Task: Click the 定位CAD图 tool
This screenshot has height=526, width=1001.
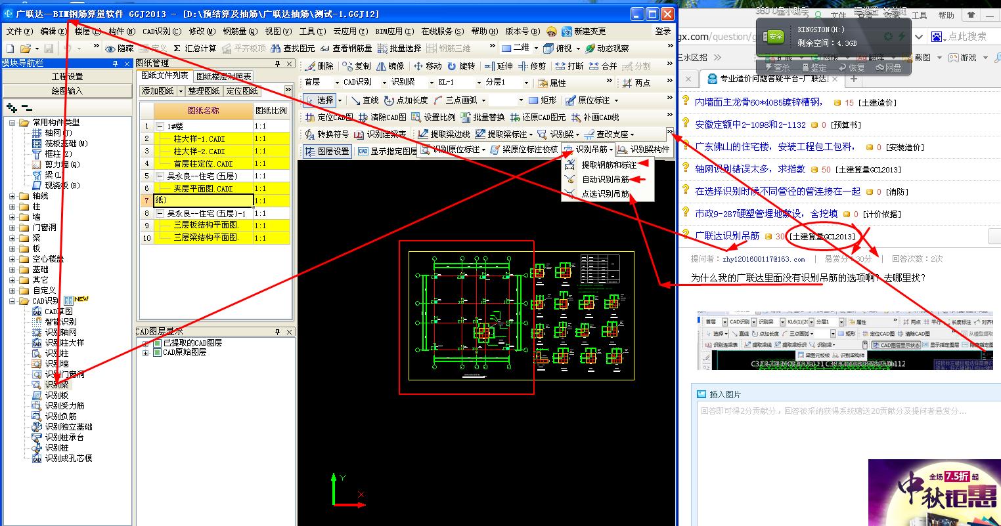Action: click(329, 117)
